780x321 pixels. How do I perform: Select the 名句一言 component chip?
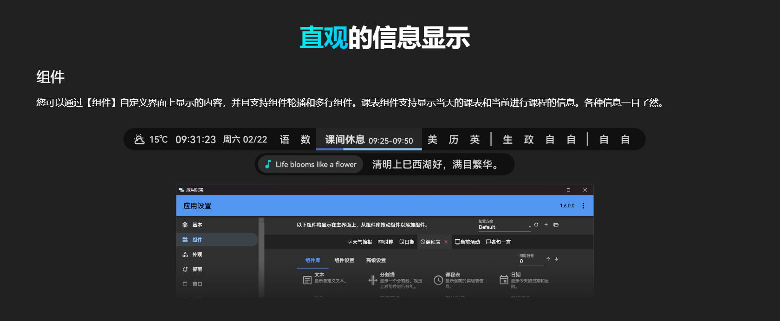tap(498, 242)
